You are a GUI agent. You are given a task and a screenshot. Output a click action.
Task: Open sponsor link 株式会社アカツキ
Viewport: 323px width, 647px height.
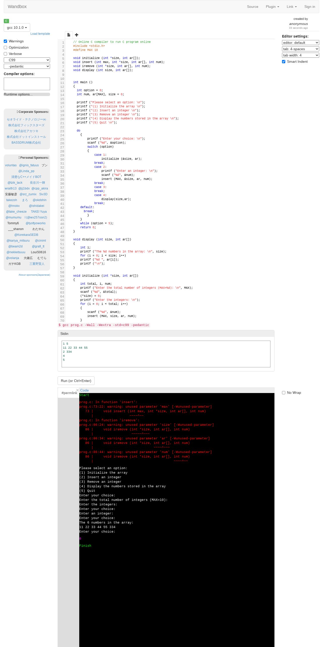[x=26, y=131]
